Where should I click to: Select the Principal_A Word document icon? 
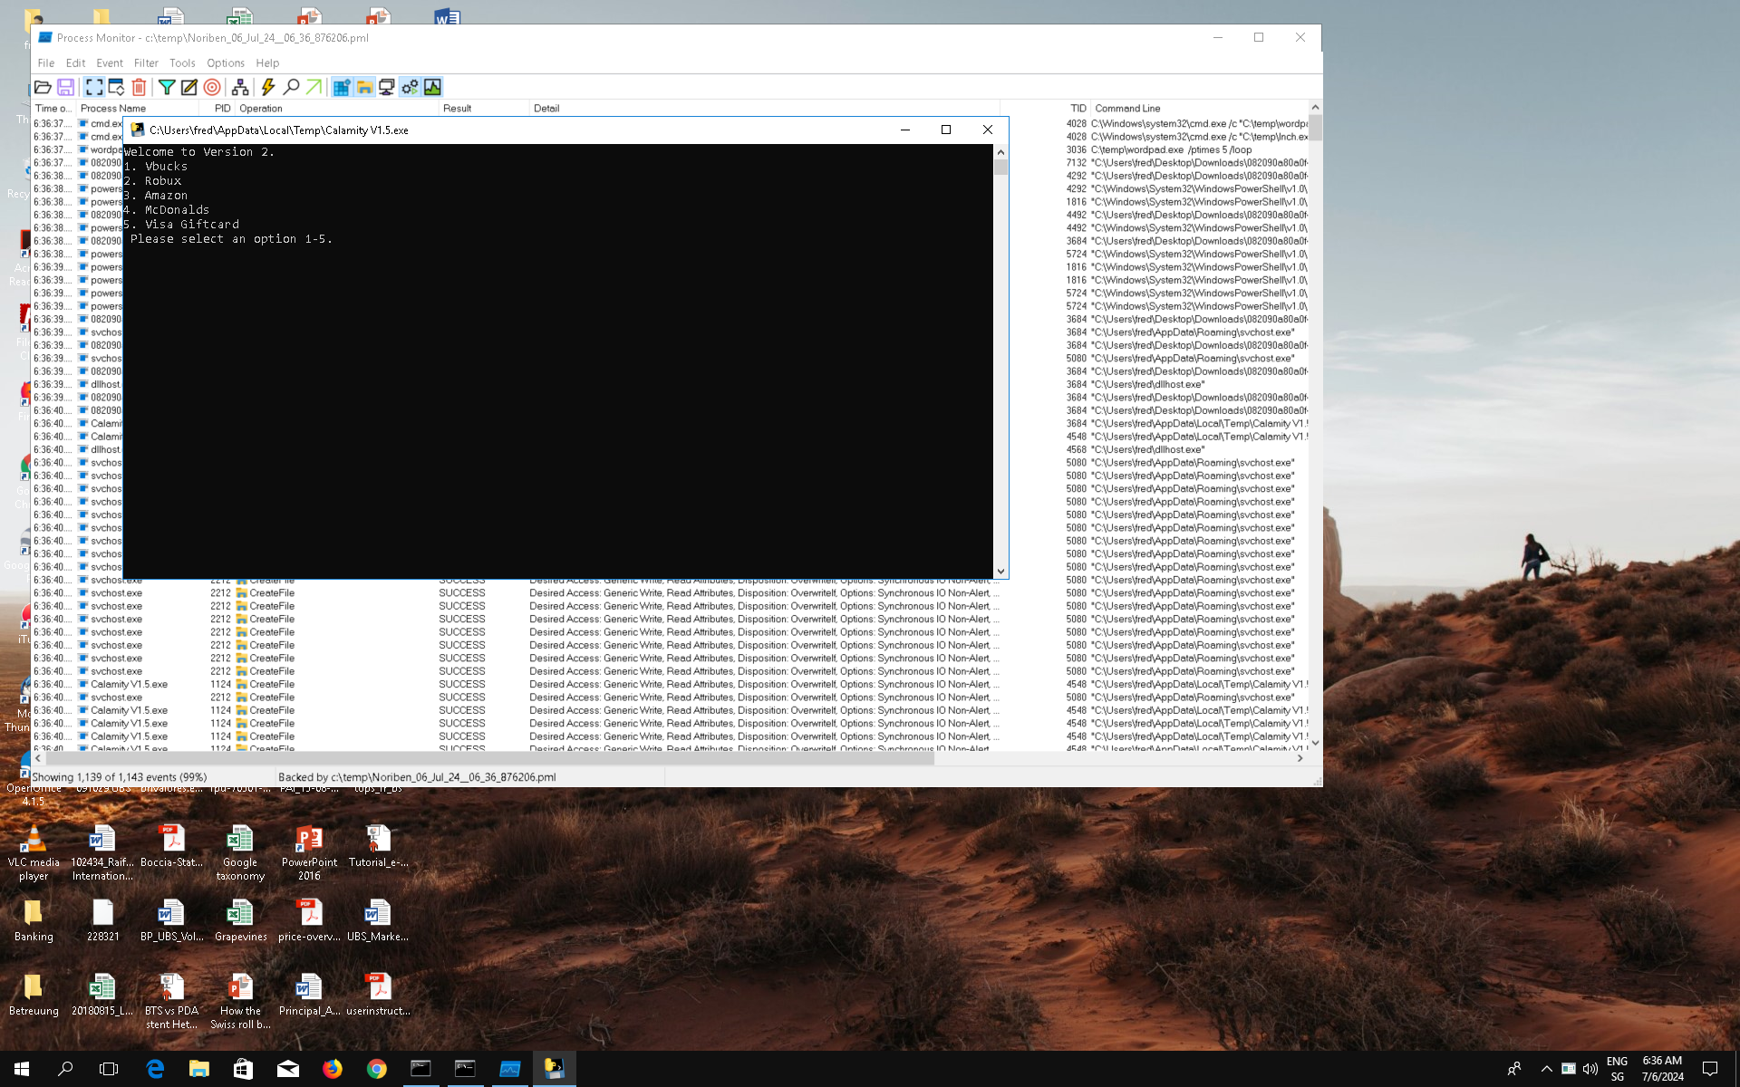pos(309,996)
